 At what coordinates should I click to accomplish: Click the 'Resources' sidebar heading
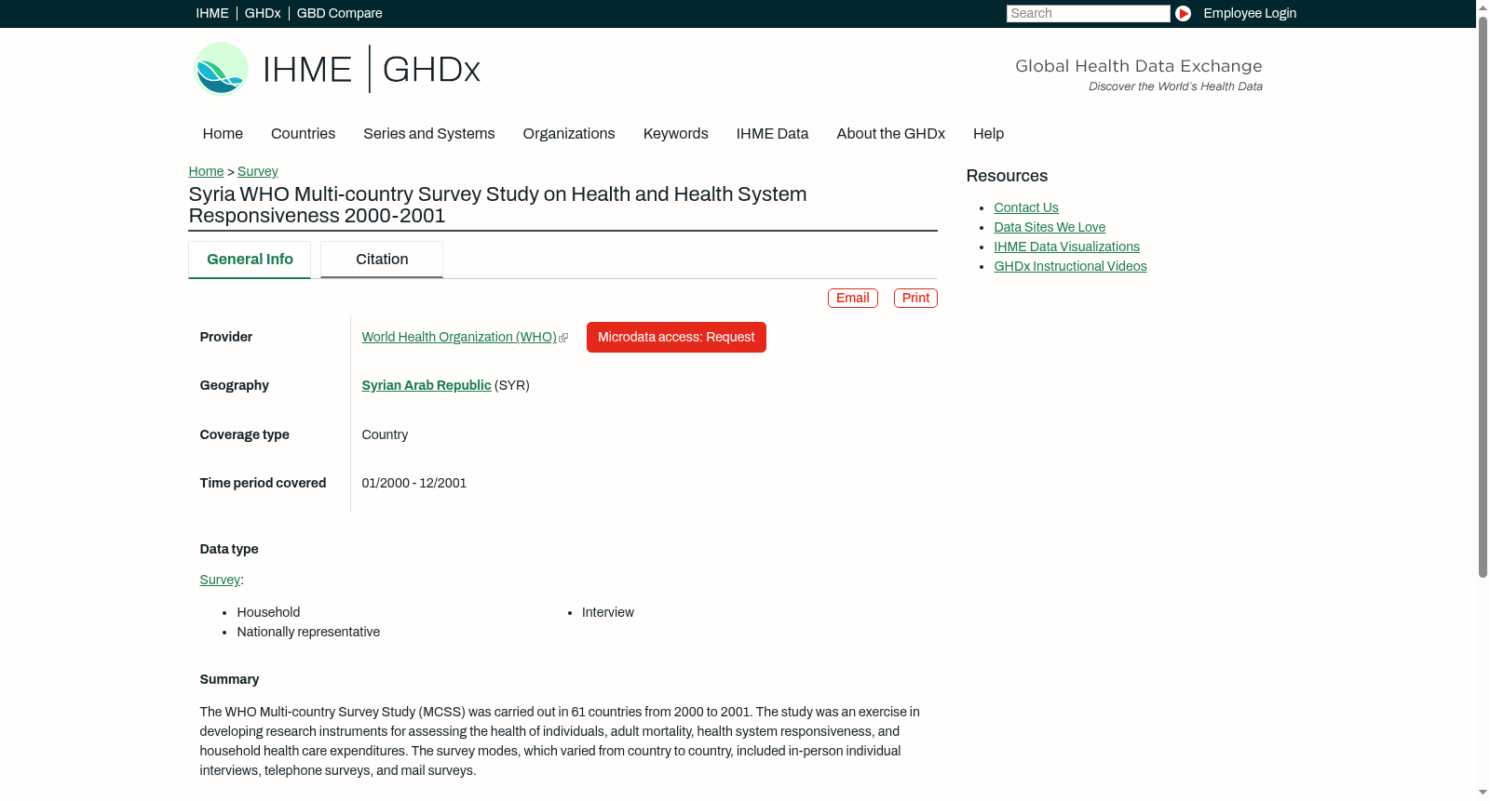pos(1007,176)
